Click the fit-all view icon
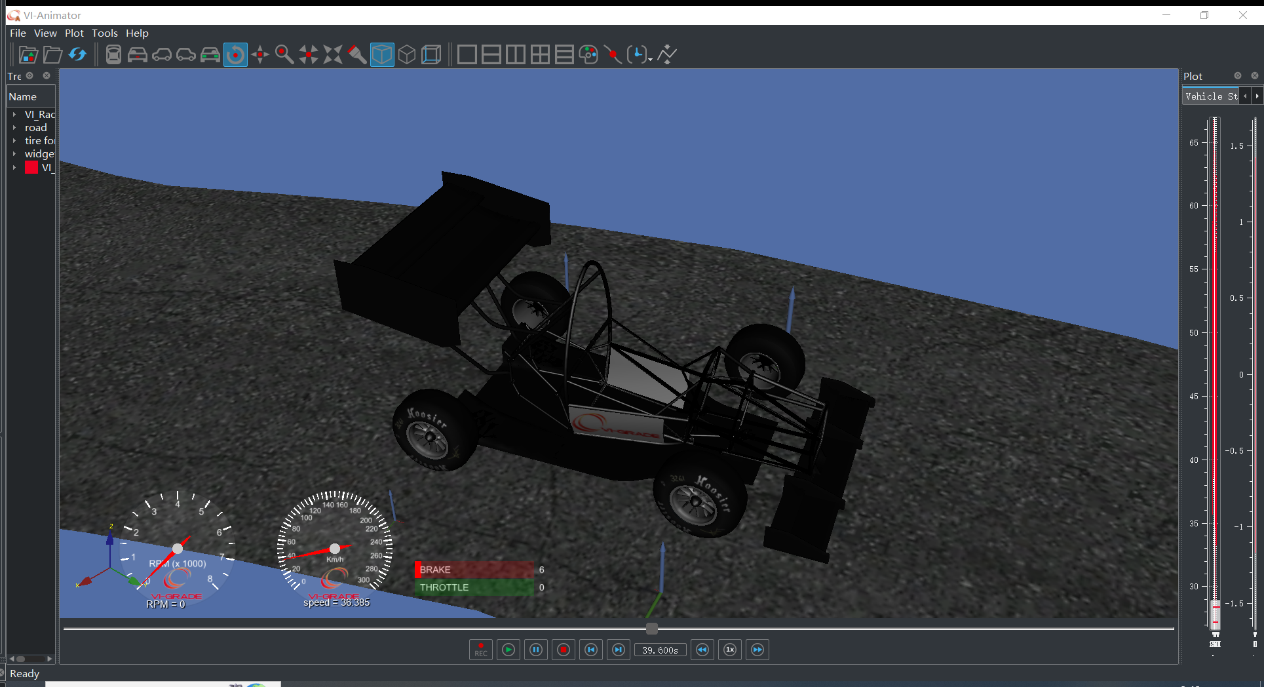 click(333, 55)
